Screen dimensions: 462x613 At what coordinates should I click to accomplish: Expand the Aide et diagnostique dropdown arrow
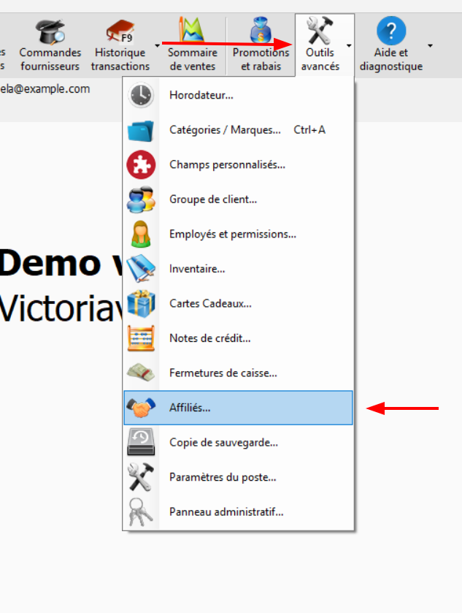coord(430,45)
